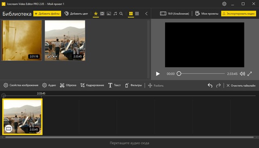Click the timeline playhead marker at start
Screen dimensions: 259x148
pyautogui.click(x=4, y=96)
